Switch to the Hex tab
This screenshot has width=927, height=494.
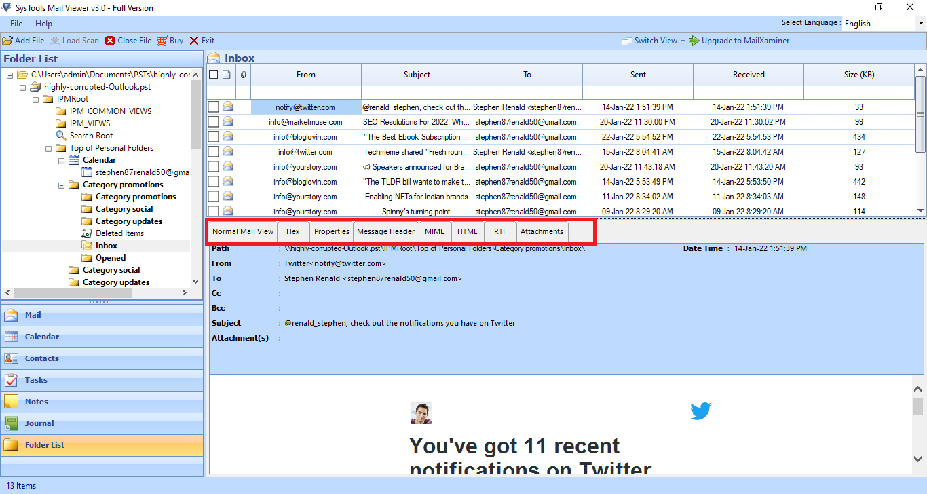(293, 231)
